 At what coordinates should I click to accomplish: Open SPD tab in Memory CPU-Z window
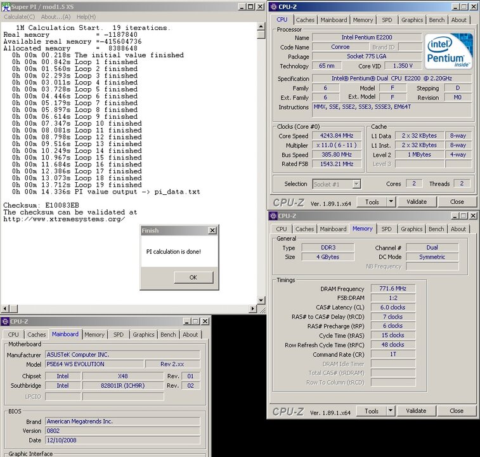pos(386,229)
